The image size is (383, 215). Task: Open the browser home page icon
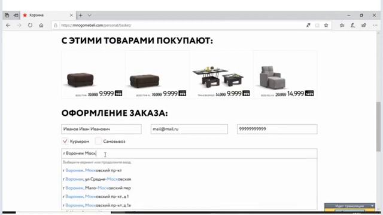pos(41,25)
